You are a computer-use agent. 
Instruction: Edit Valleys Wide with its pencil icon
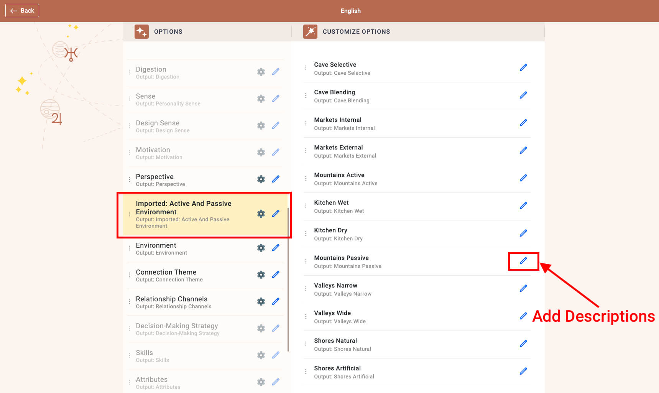click(x=523, y=316)
